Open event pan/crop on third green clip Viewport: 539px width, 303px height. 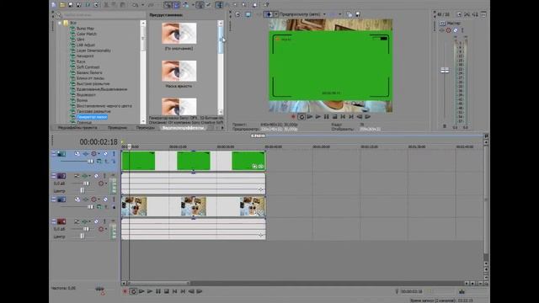[254, 167]
